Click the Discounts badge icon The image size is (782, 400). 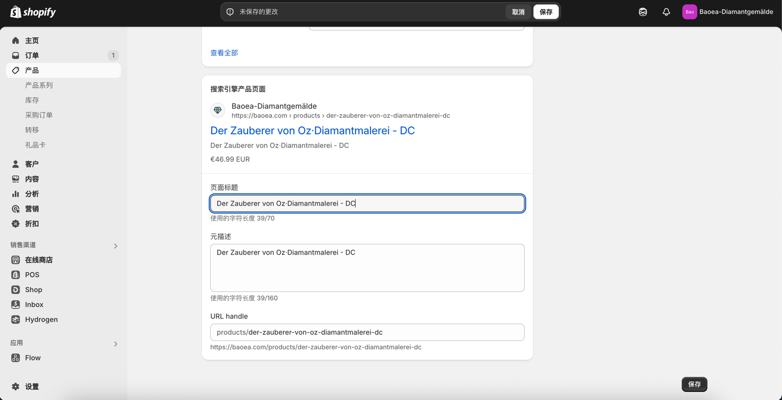pyautogui.click(x=15, y=224)
